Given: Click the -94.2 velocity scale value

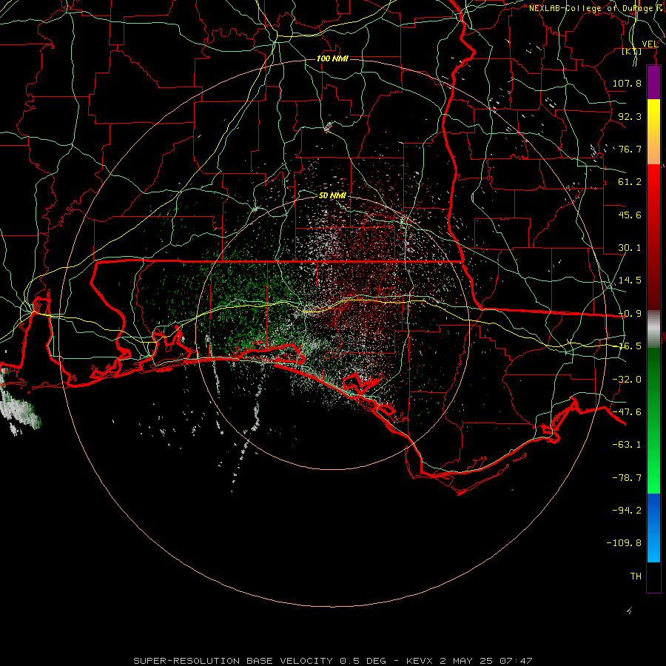Looking at the screenshot, I should [x=627, y=510].
